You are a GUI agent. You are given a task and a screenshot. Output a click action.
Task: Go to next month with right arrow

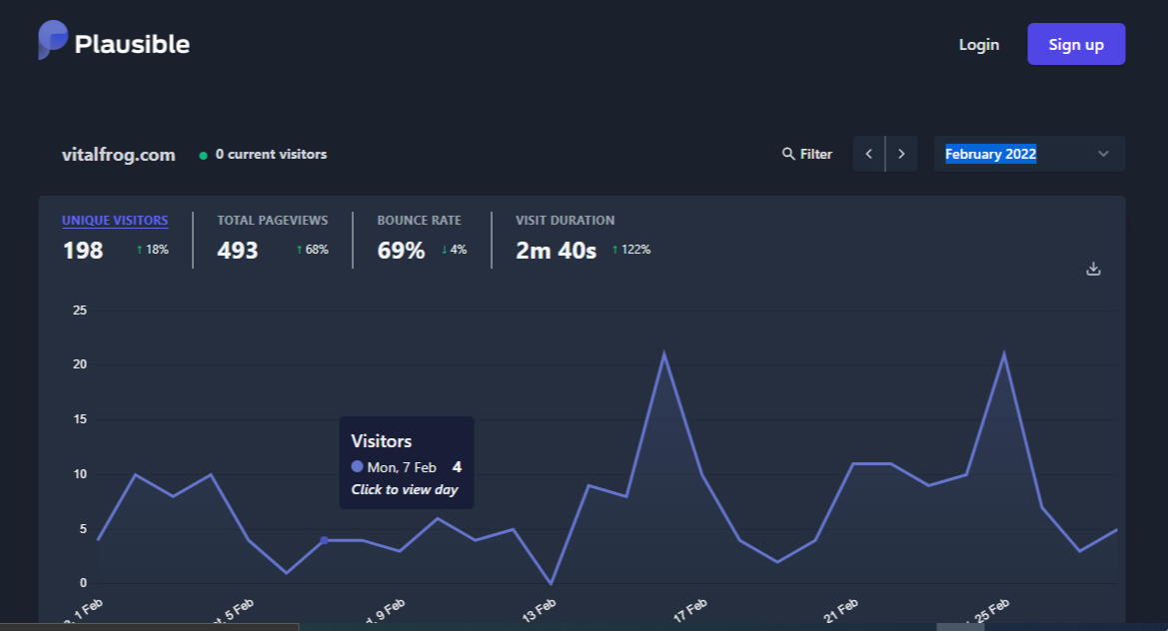901,154
